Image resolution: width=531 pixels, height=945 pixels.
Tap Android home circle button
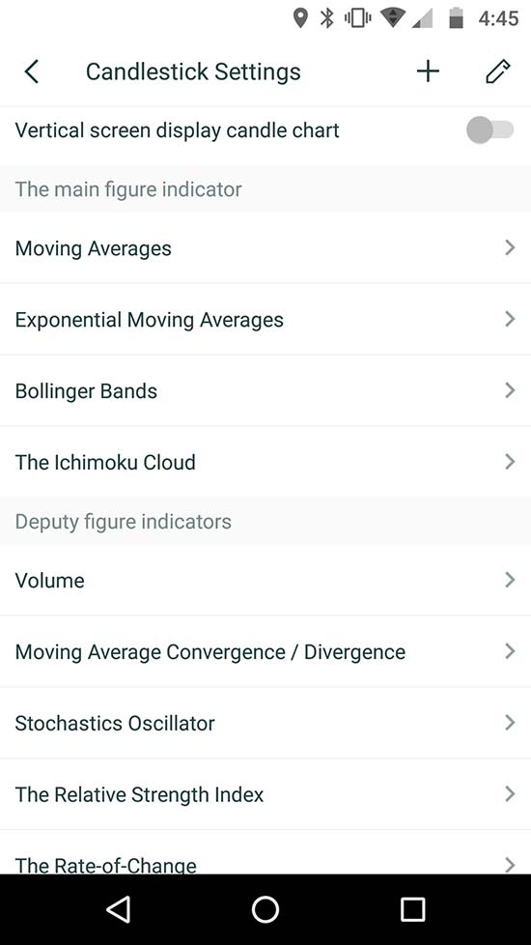[265, 909]
